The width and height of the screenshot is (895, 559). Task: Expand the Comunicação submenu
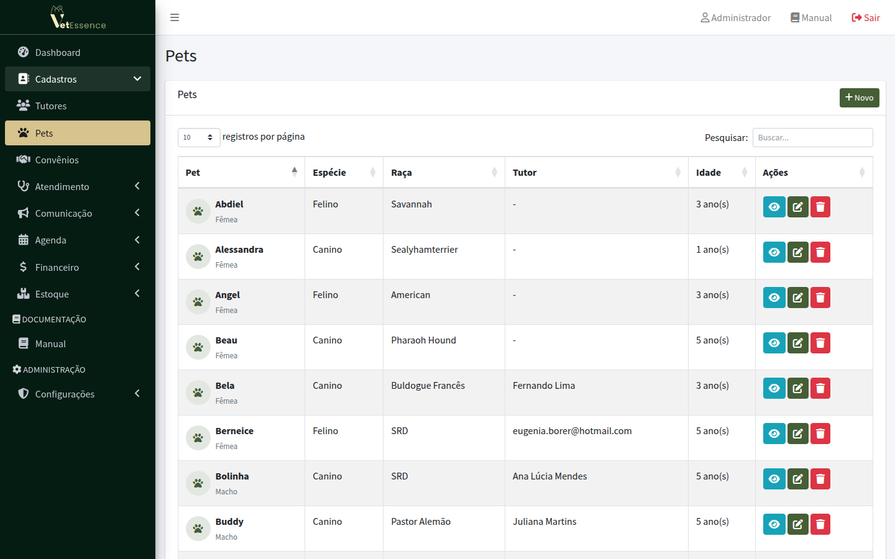click(x=78, y=213)
